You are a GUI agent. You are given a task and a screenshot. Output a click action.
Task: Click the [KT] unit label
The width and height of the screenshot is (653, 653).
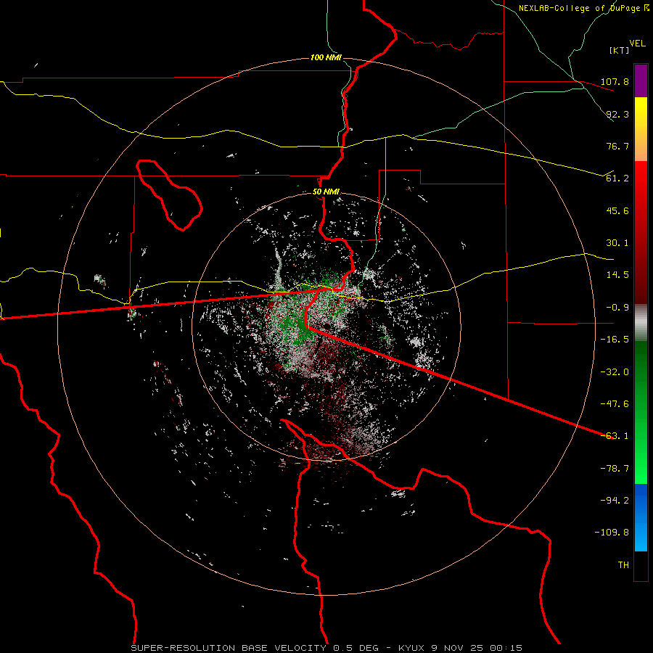[619, 50]
